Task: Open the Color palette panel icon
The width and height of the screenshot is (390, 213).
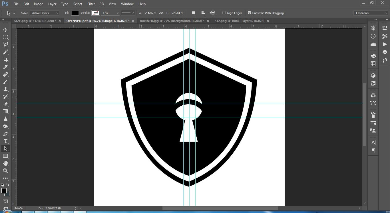Action: tap(373, 56)
